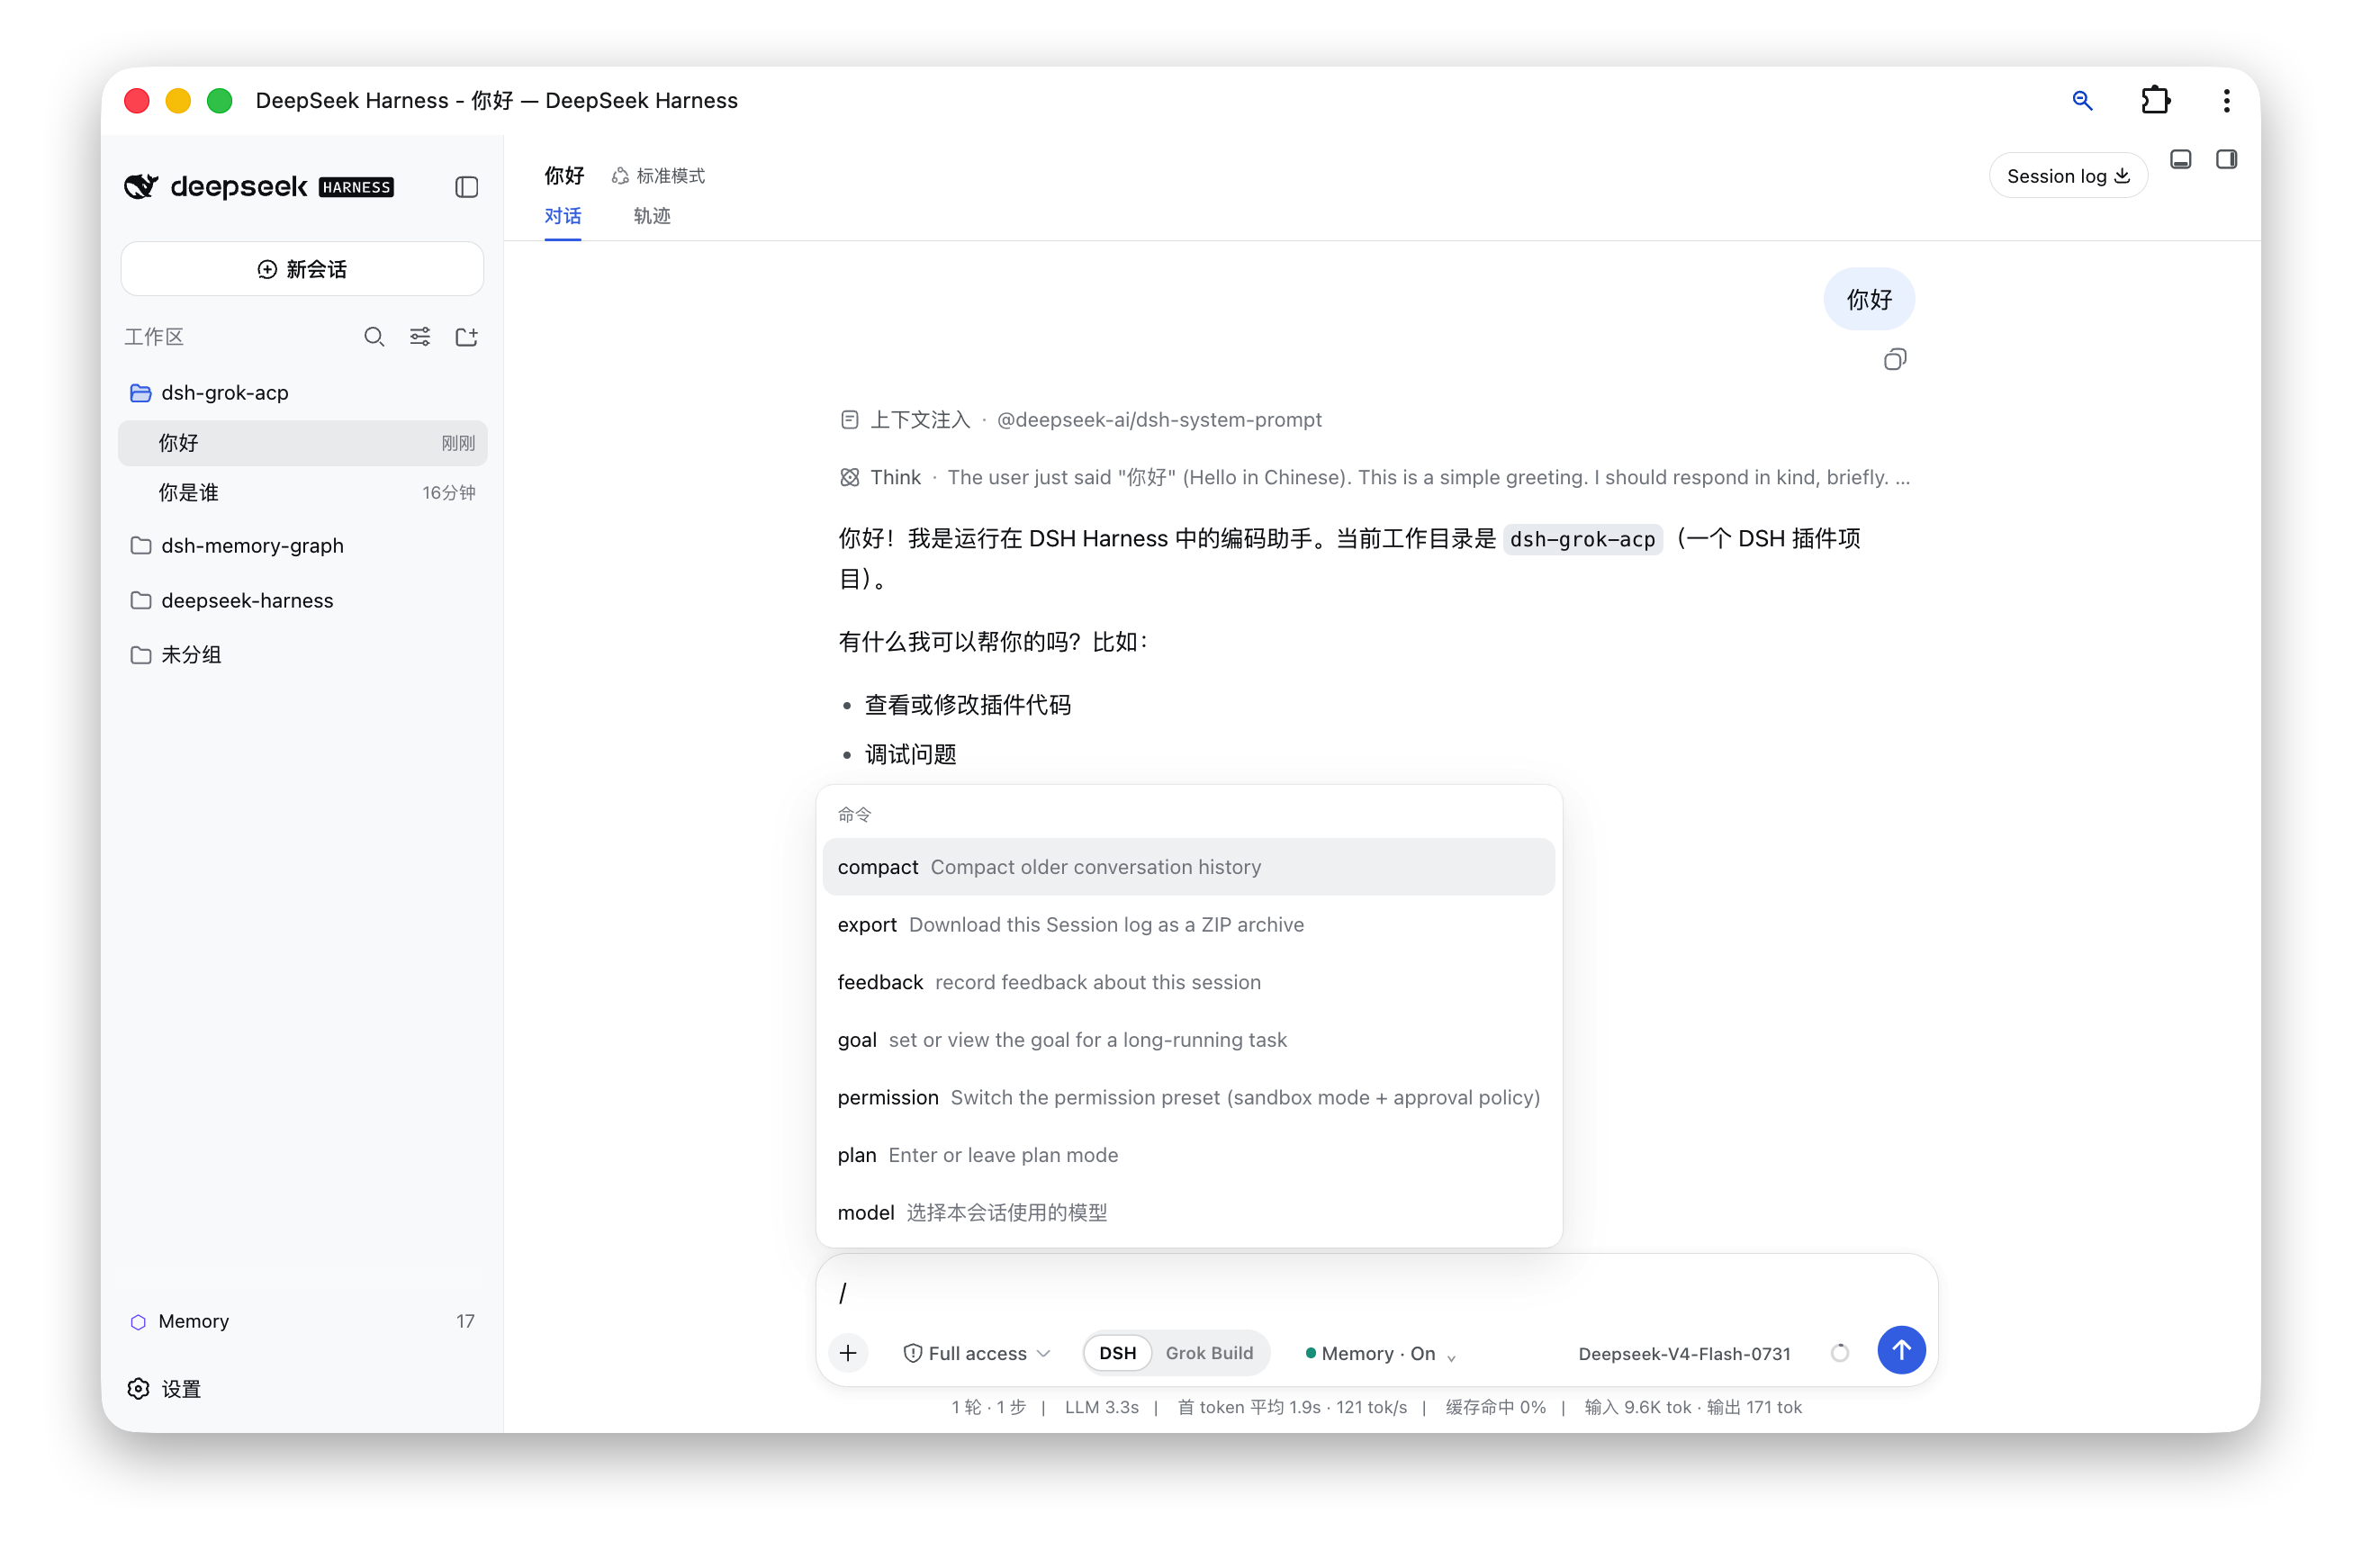Collapse the left sidebar panel icon
The height and width of the screenshot is (1568, 2362).
[x=466, y=187]
